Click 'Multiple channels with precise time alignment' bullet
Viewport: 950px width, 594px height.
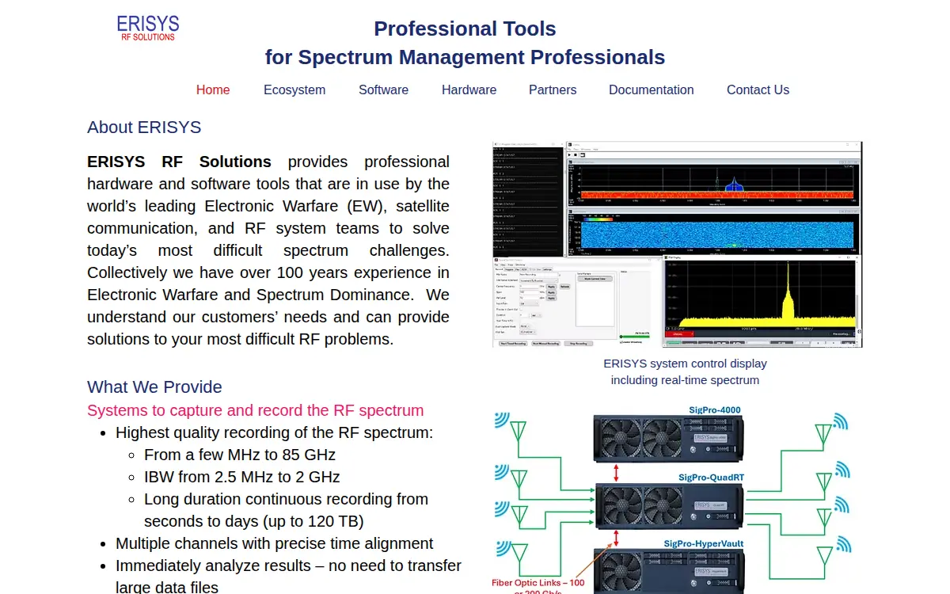point(275,543)
